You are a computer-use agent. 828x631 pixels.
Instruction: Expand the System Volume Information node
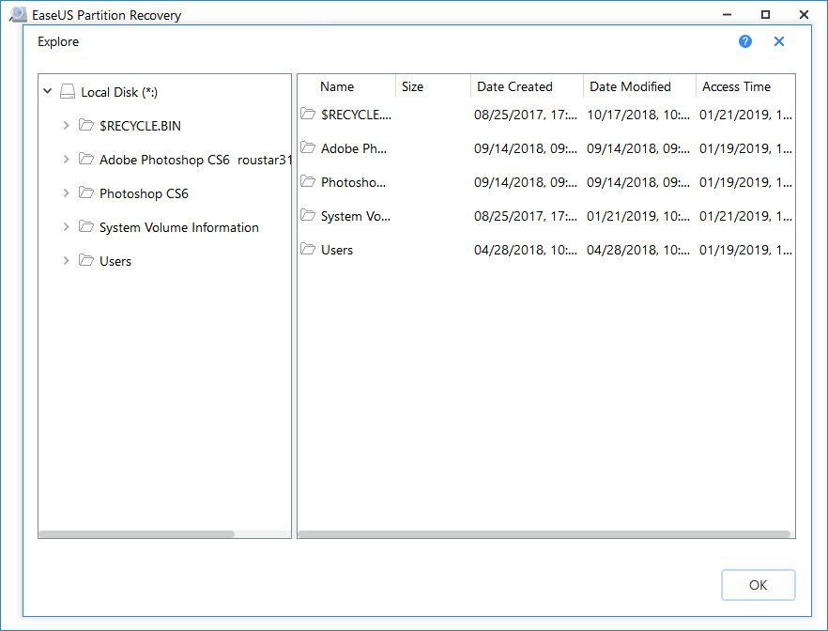point(65,226)
